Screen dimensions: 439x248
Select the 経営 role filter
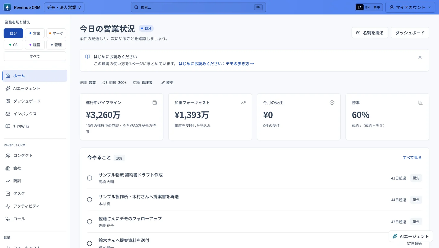[35, 45]
